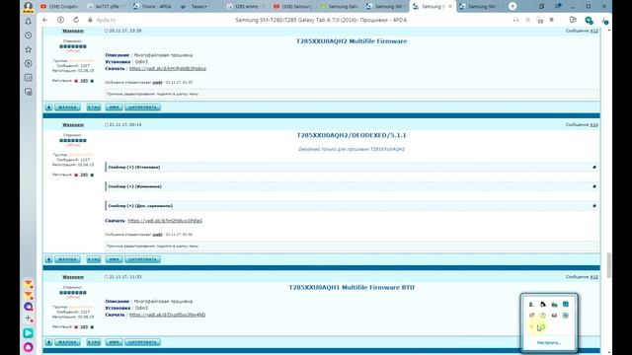Click the lock icon before 4pda.to

90,20
